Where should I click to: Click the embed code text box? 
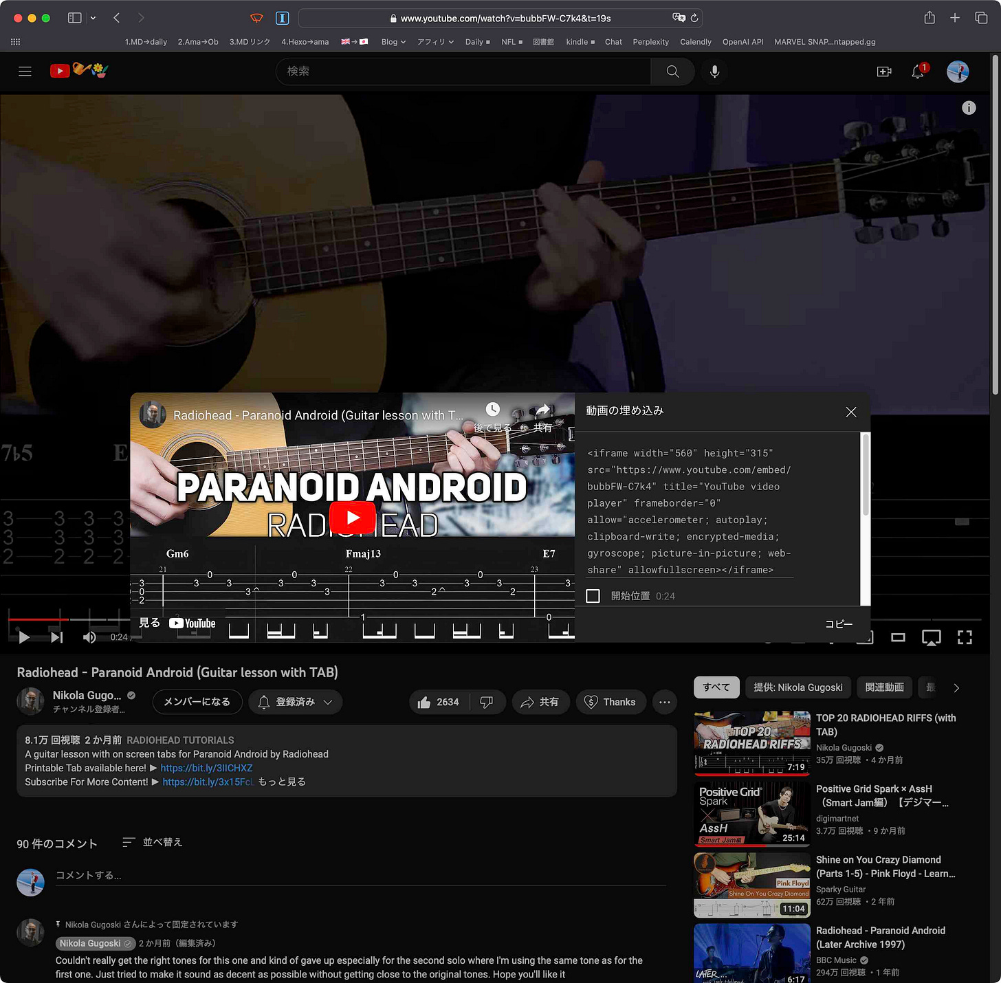pyautogui.click(x=690, y=511)
